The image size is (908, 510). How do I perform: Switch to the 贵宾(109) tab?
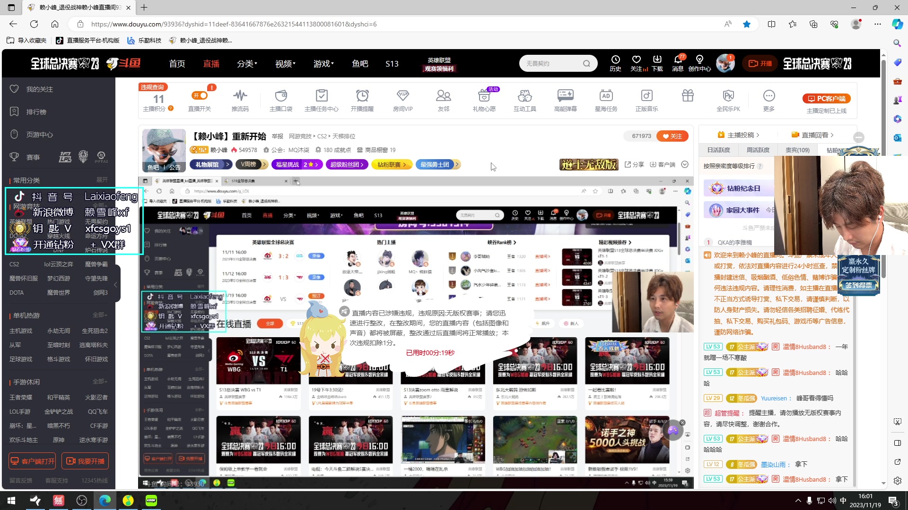[797, 150]
